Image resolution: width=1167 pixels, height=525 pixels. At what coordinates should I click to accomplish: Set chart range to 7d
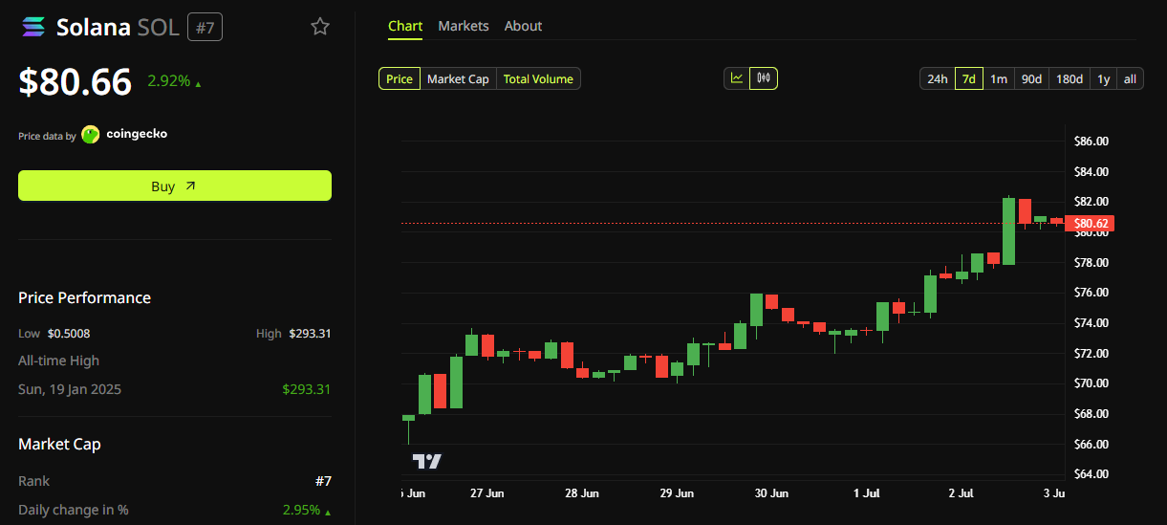968,78
